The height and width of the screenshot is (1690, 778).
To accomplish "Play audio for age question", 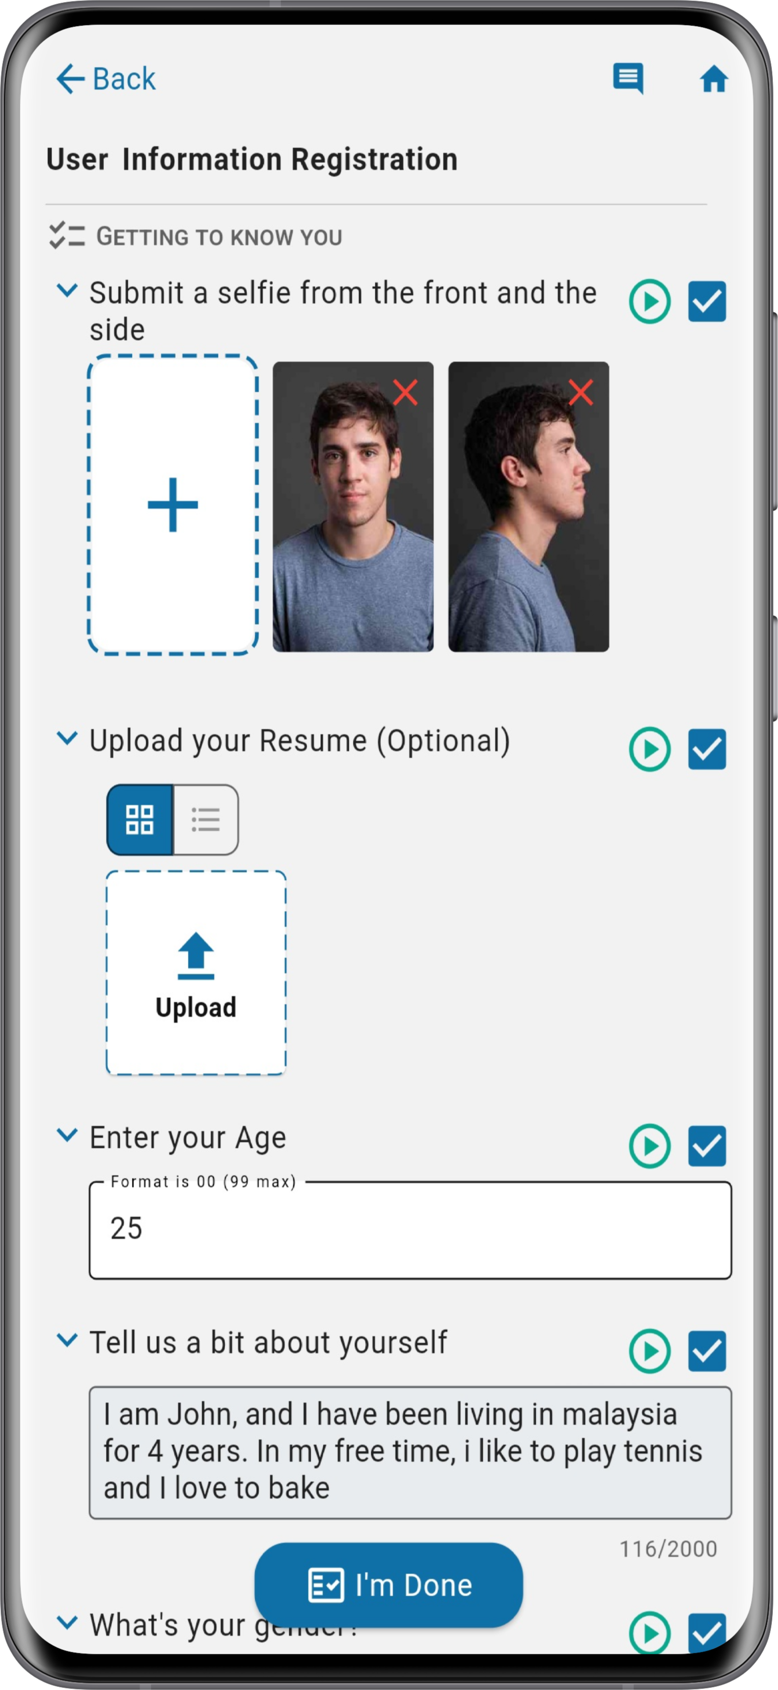I will coord(649,1146).
